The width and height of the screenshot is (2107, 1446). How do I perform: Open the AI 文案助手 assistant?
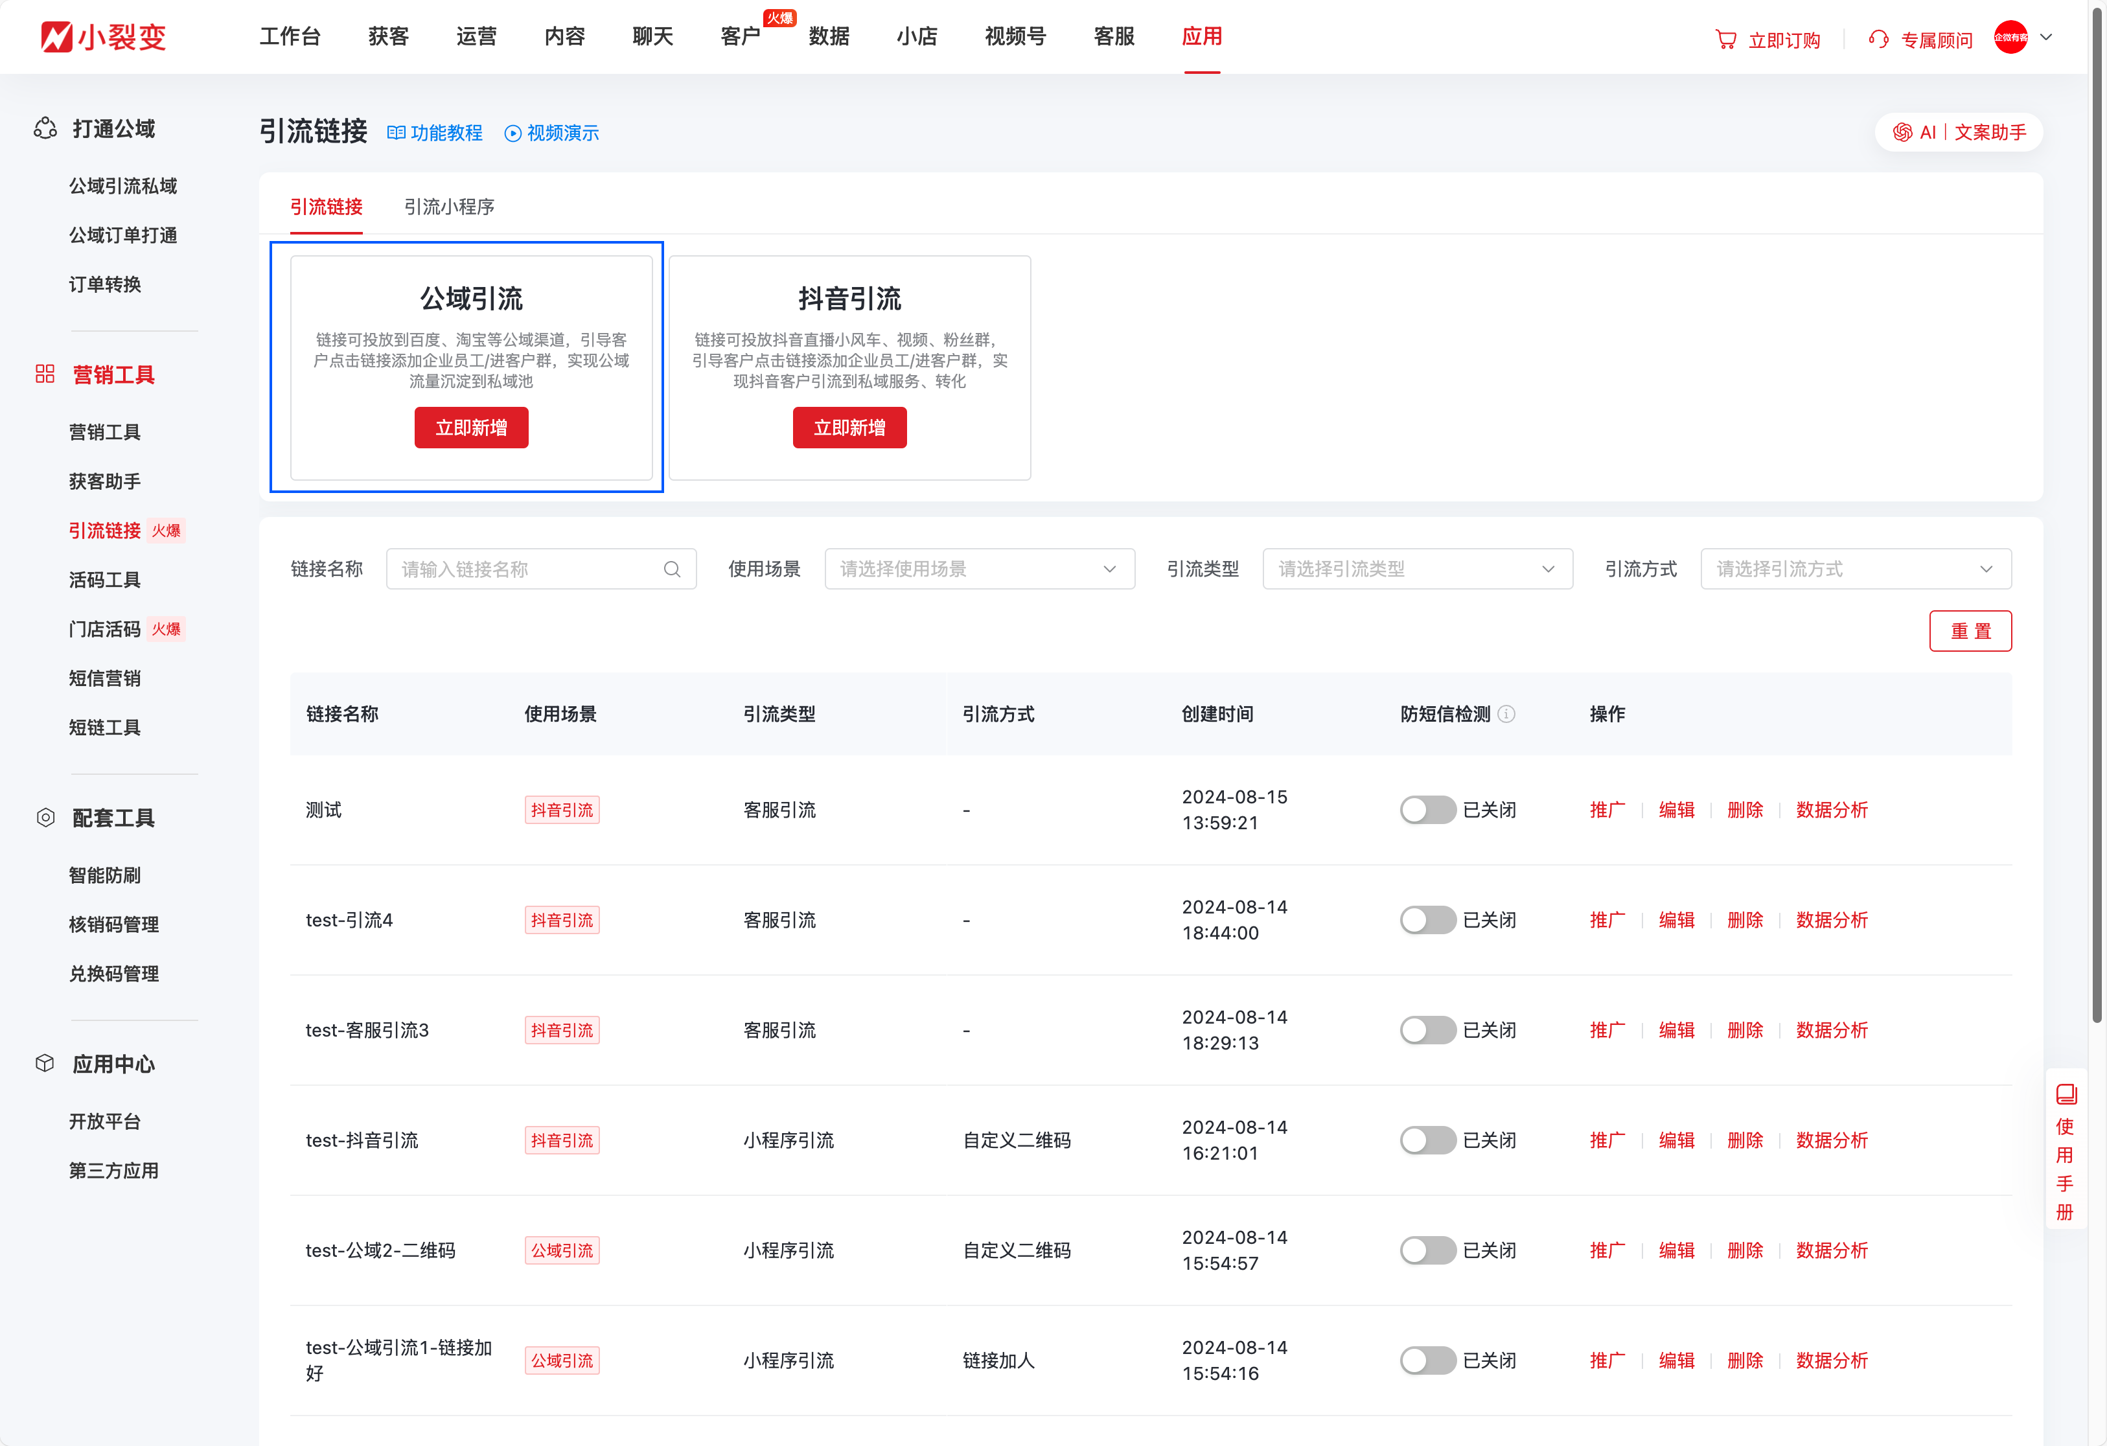[x=1959, y=132]
